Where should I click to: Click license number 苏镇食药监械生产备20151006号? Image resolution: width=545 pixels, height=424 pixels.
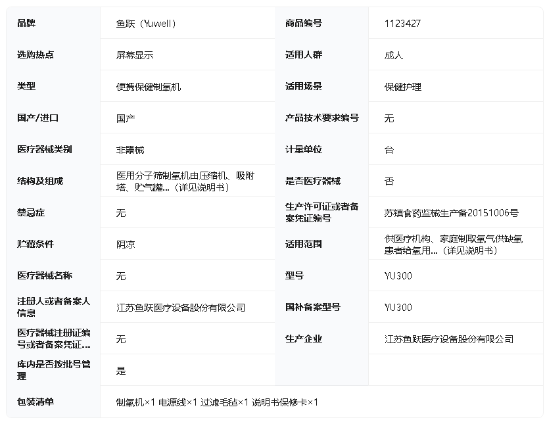[x=451, y=213]
